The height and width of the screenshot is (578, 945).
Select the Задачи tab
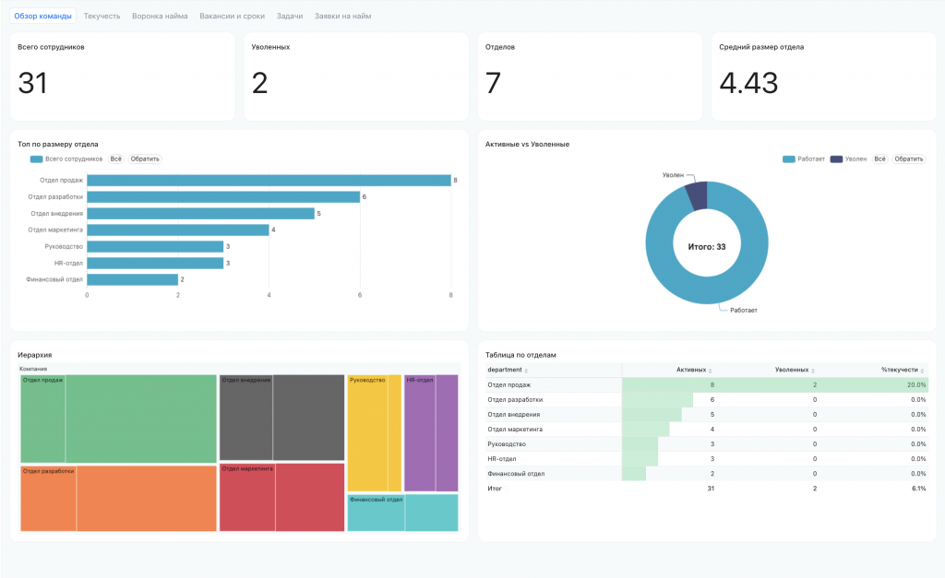click(290, 17)
